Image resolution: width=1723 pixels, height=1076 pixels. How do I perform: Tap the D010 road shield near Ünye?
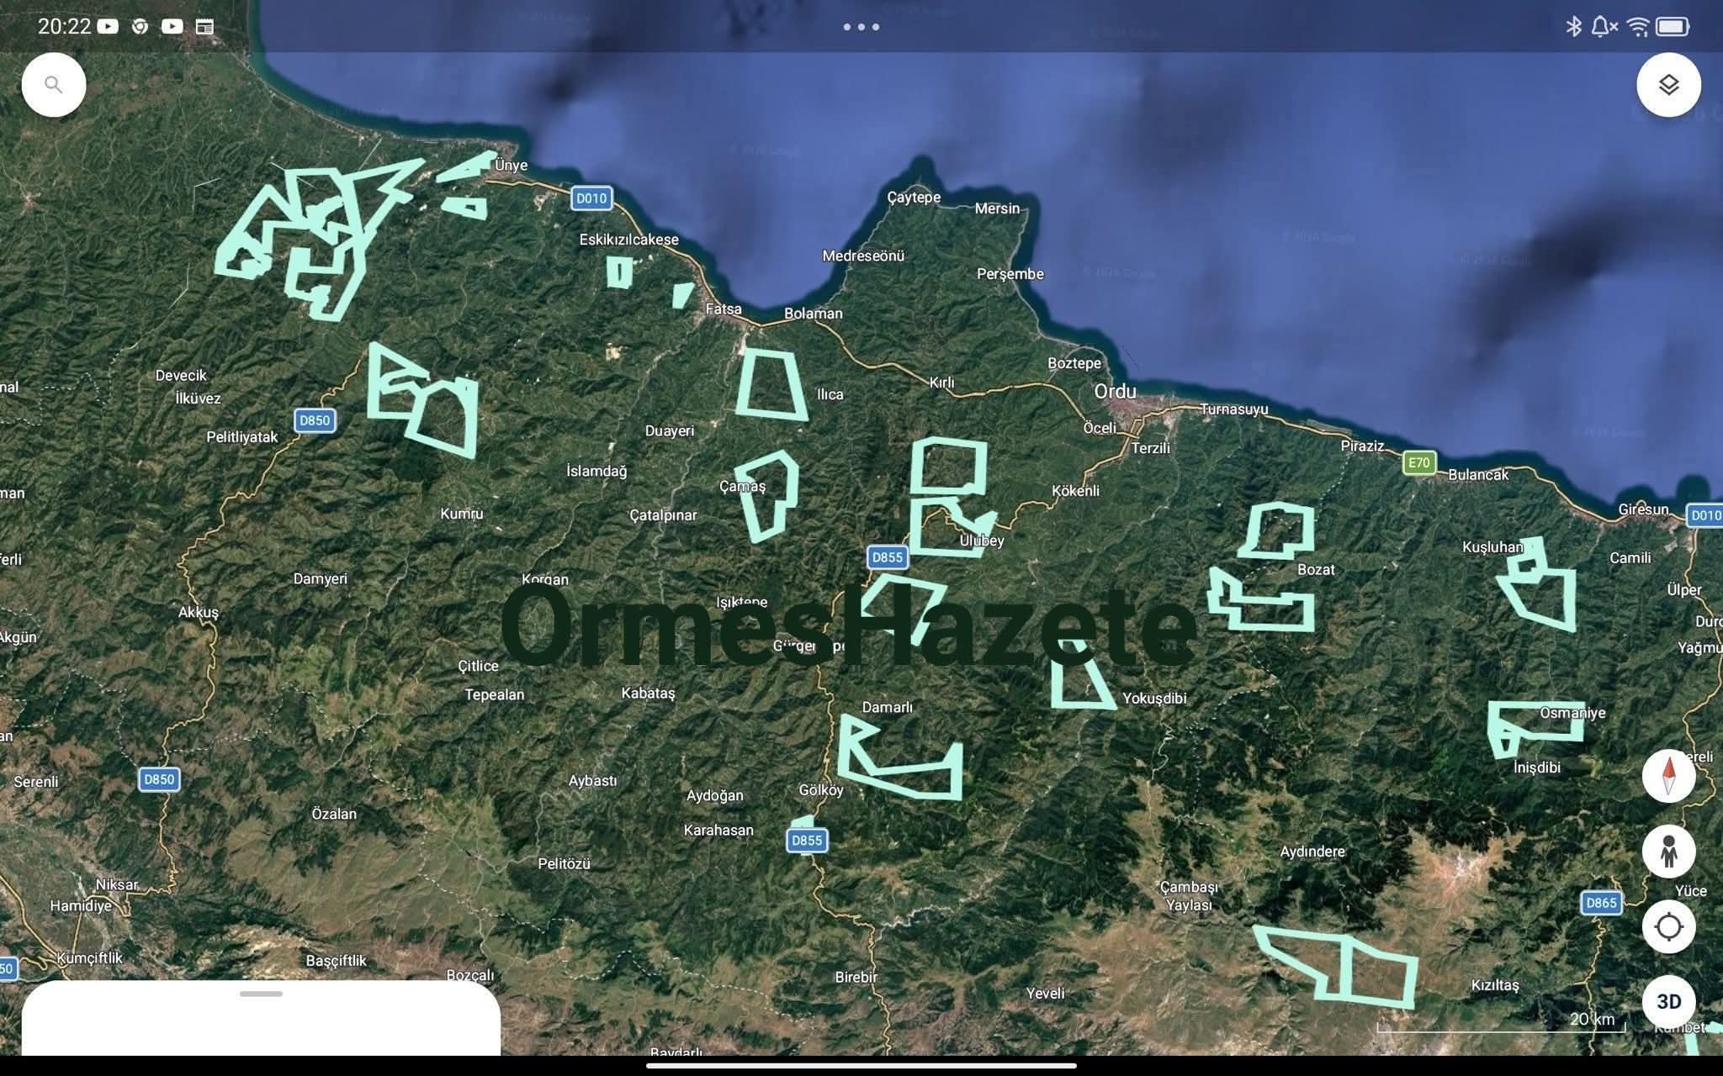tap(591, 198)
